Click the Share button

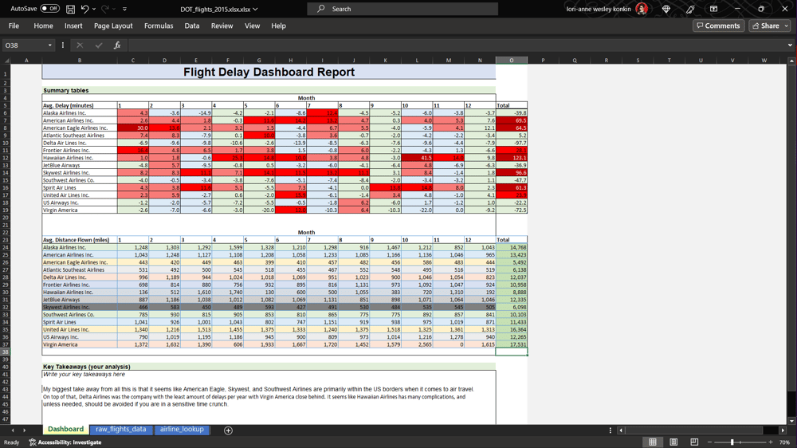[x=765, y=26]
